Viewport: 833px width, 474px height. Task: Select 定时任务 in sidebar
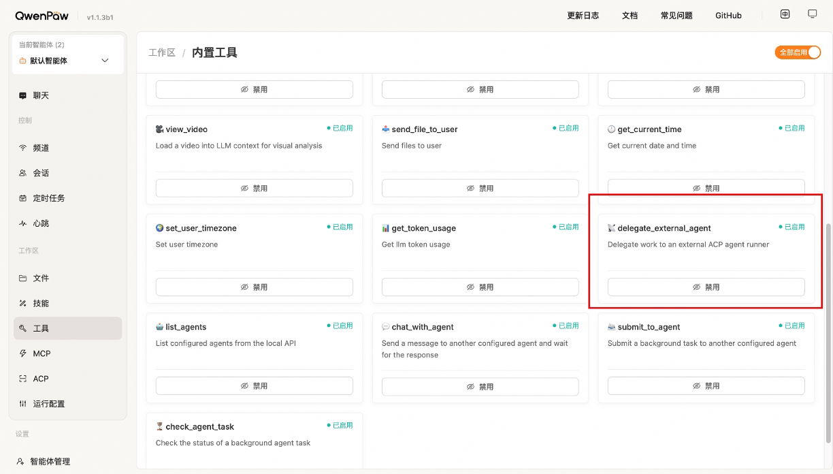click(x=68, y=198)
